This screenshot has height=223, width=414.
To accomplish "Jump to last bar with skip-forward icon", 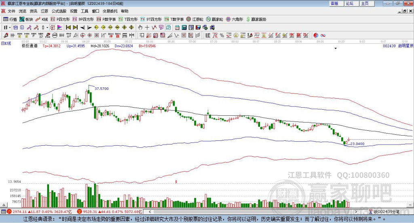I will pos(75,28).
